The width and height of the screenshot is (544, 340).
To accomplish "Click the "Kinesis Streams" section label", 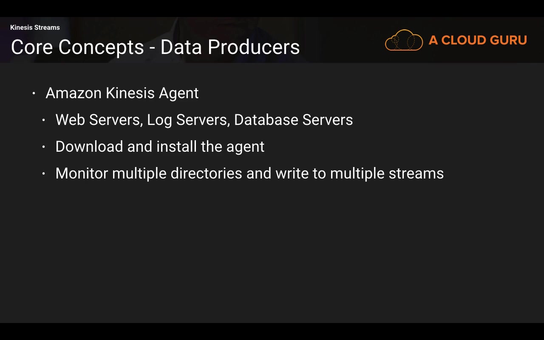I will (x=35, y=28).
